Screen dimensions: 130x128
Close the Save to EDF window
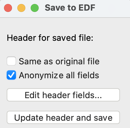[x=8, y=8]
